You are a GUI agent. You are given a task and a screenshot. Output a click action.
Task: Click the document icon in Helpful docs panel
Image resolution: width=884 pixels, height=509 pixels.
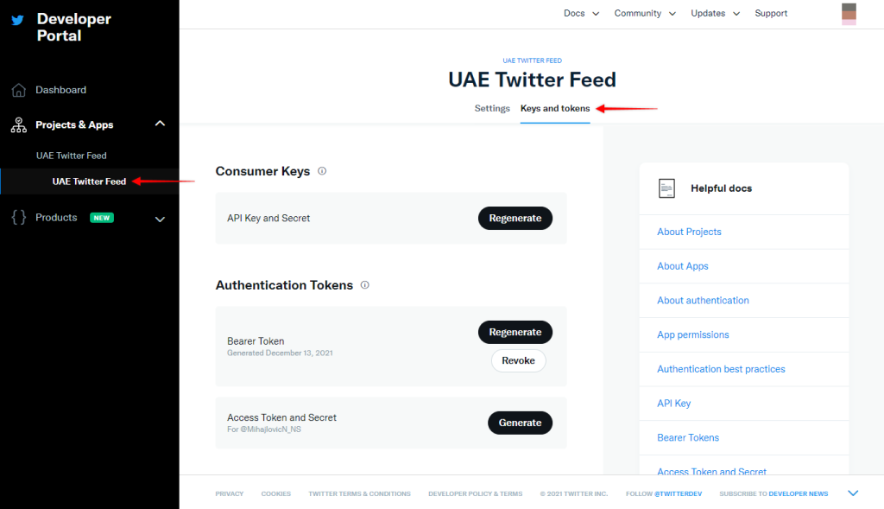(x=666, y=188)
